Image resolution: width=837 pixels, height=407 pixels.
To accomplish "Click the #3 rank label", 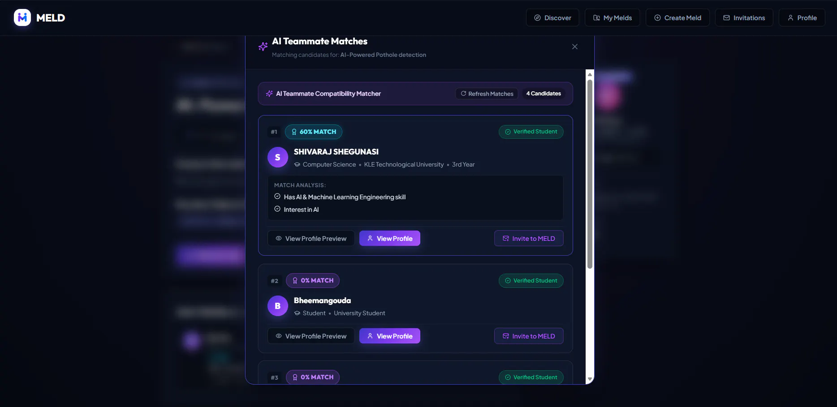I will [x=275, y=377].
